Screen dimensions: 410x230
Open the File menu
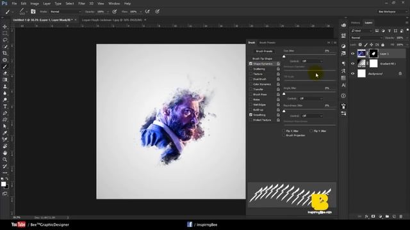[14, 4]
